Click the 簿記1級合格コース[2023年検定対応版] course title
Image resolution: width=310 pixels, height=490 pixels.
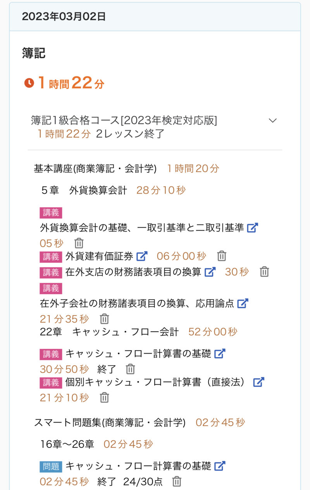[124, 121]
